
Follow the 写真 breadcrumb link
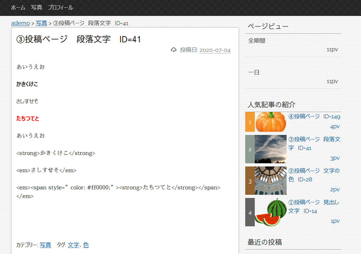tap(41, 23)
